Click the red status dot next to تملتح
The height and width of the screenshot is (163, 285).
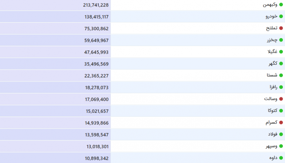281,28
